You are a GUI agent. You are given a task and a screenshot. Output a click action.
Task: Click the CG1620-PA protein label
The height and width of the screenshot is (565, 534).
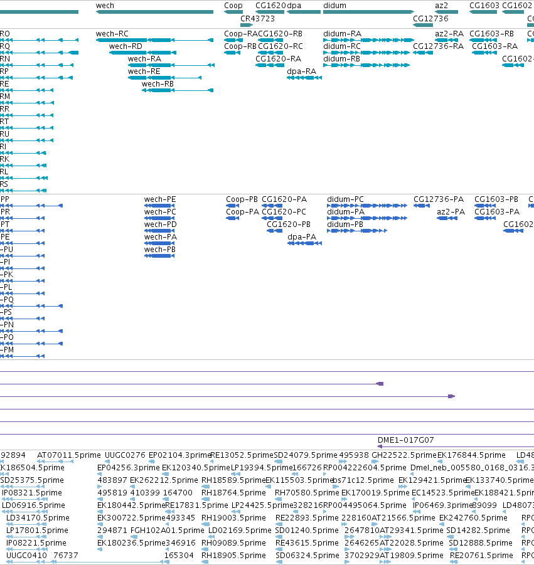tap(284, 199)
